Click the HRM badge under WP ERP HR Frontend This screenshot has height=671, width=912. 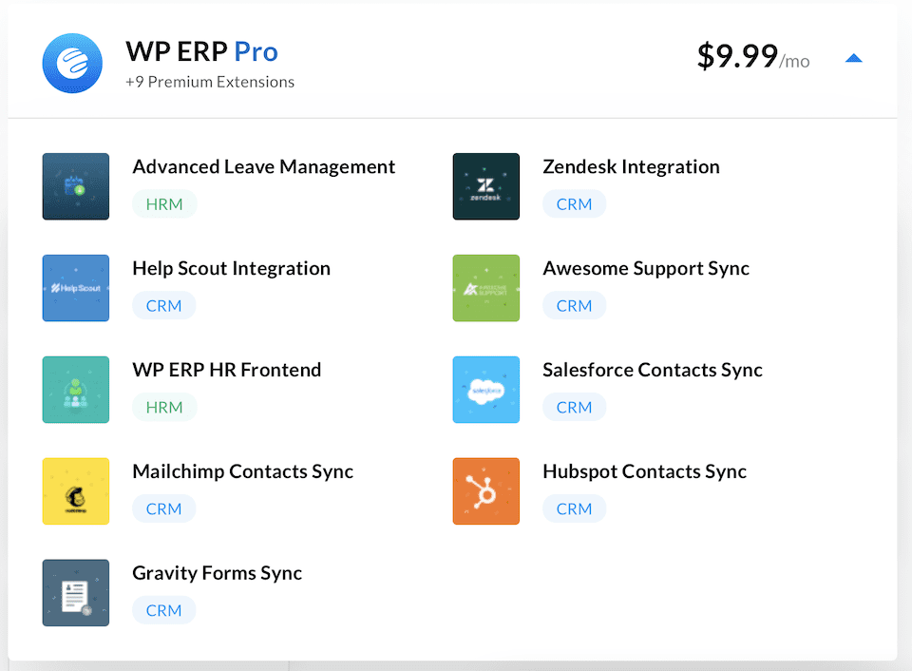164,407
